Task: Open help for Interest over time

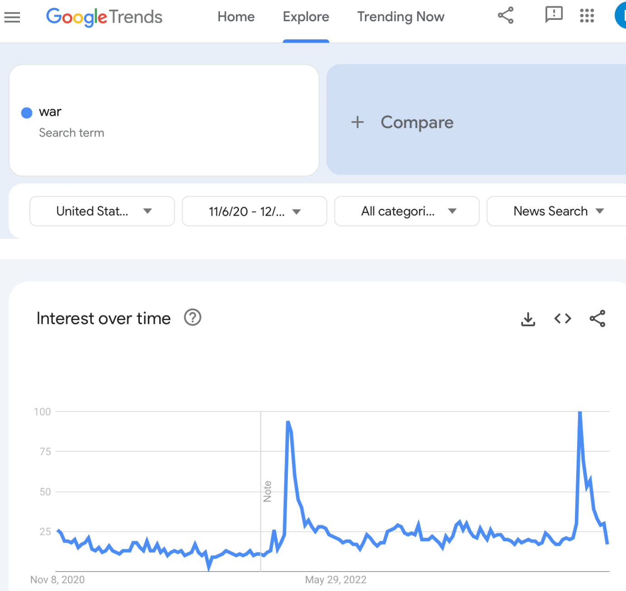Action: click(x=192, y=317)
